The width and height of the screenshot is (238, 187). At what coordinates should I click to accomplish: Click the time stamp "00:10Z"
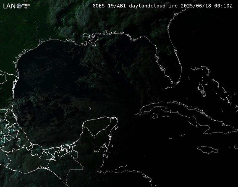click(x=223, y=6)
